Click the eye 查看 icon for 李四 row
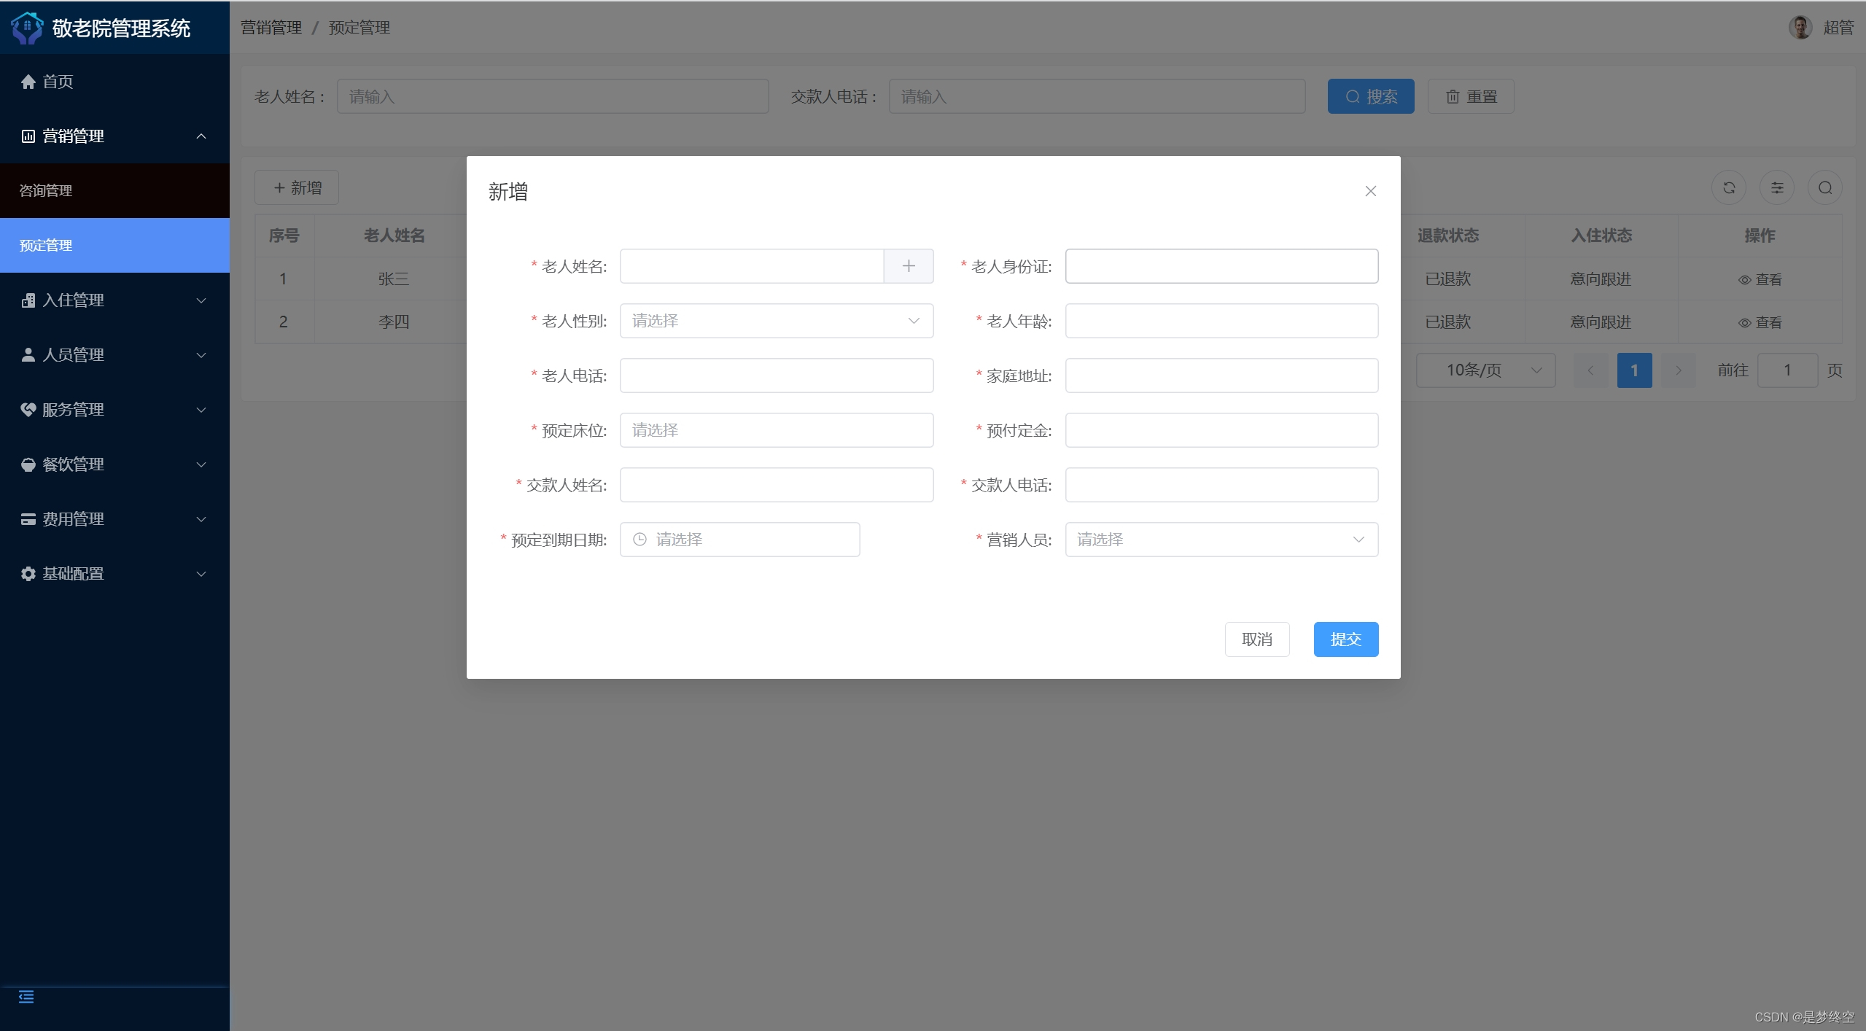 (x=1744, y=323)
